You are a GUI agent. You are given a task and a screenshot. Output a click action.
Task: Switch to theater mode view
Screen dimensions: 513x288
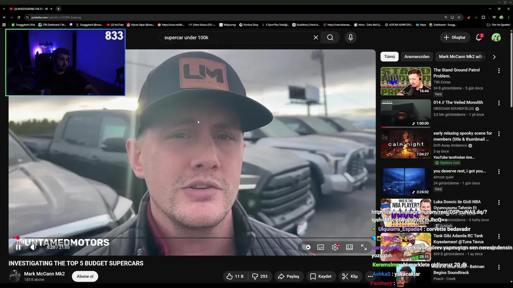349,247
